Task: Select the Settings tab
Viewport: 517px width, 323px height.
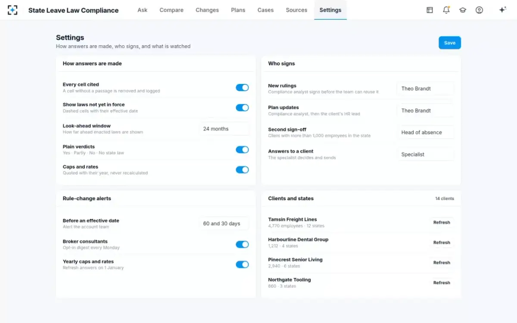Action: point(330,10)
